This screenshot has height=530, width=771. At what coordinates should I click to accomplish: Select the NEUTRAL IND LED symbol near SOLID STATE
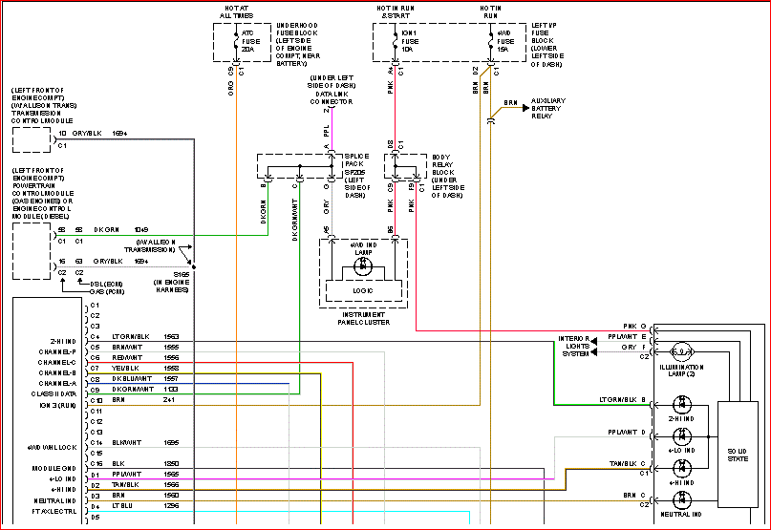click(681, 500)
